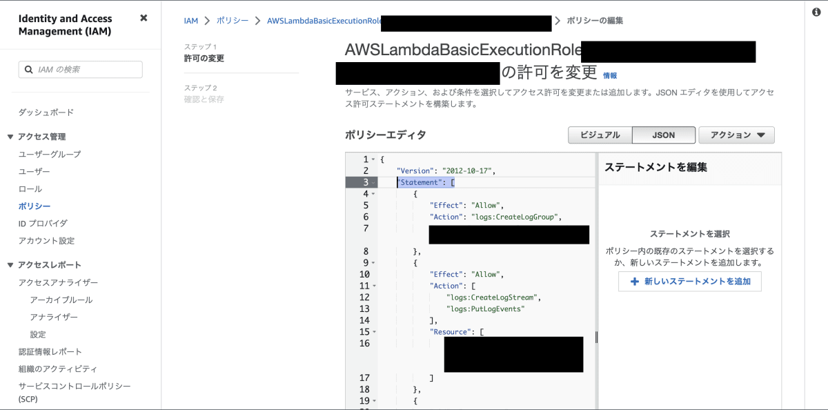
Task: Close the IAM navigation sidebar
Action: (144, 18)
